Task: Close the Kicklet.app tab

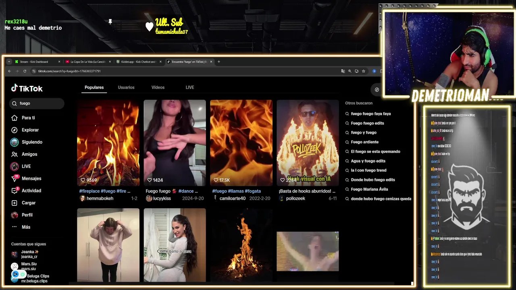Action: [x=160, y=62]
